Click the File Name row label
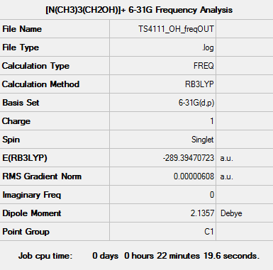Image resolution: width=273 pixels, height=270 pixels. [22, 29]
